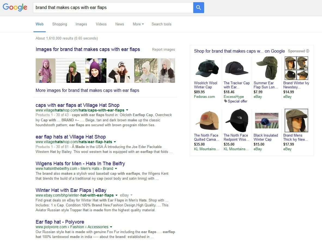Open Woolrich Wool Winter Cap product image

coord(207,68)
